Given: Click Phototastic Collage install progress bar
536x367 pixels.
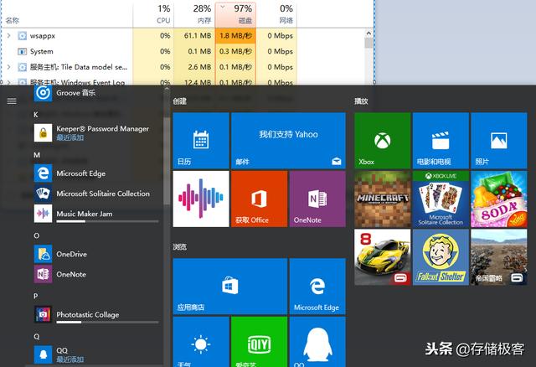Looking at the screenshot, I should tap(107, 323).
